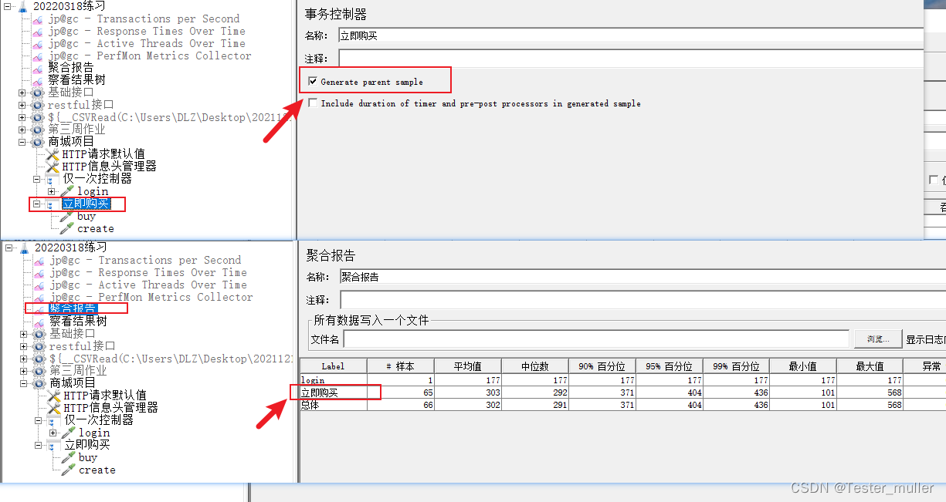This screenshot has height=502, width=946.
Task: Click the highlighted 聚合报告 listener icon in 聚合报告 window tree
Action: pos(39,309)
